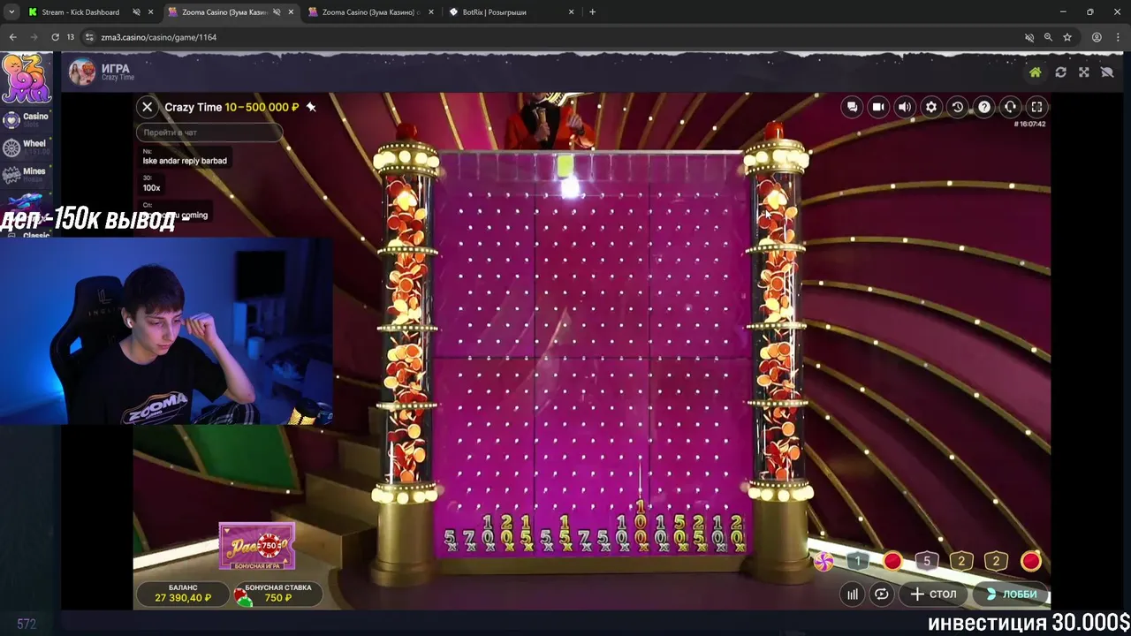Toggle the video camera icon
The height and width of the screenshot is (636, 1131).
[x=878, y=107]
